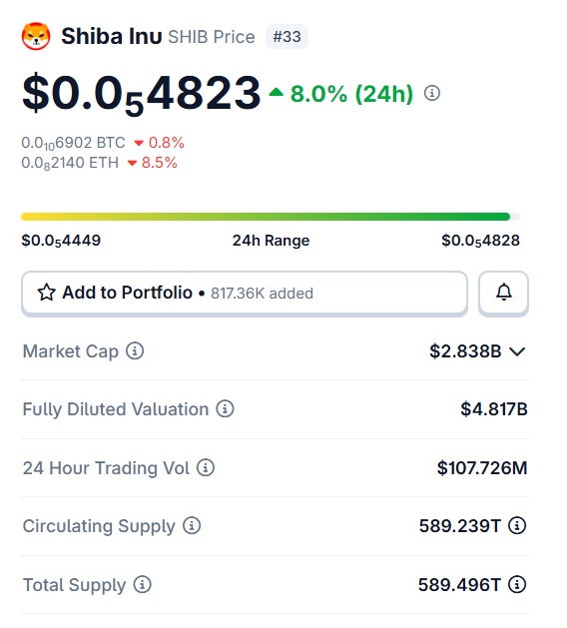The height and width of the screenshot is (628, 567).
Task: Click the SHIB Price label
Action: [x=212, y=37]
